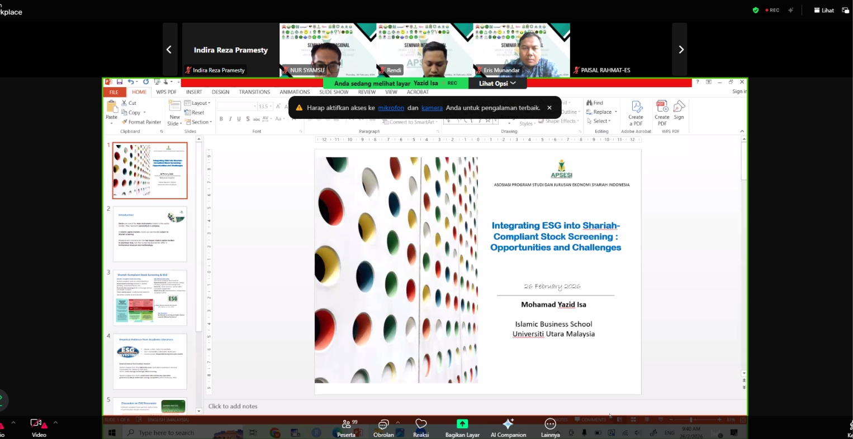Screen dimensions: 853x439
Task: Toggle Underline formatting in the Font group
Action: [x=239, y=119]
